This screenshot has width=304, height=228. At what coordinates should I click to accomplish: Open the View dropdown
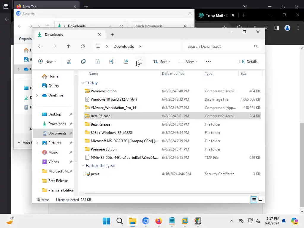[188, 62]
